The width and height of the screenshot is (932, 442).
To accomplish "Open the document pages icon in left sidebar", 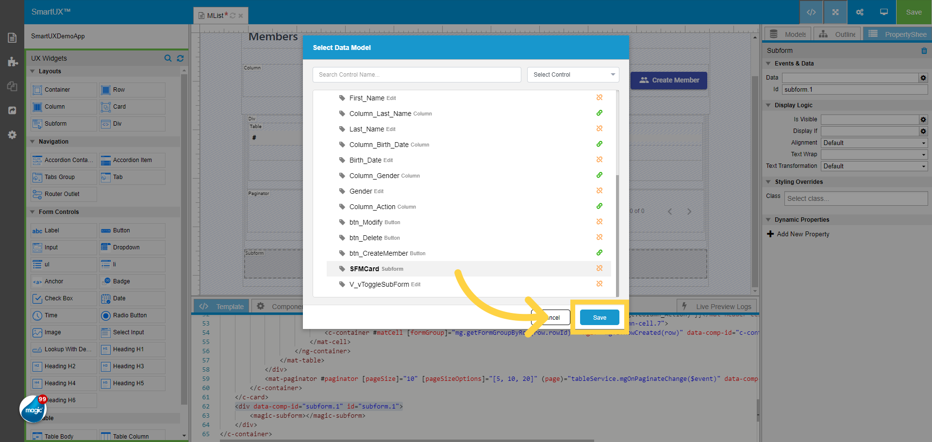I will pos(12,38).
